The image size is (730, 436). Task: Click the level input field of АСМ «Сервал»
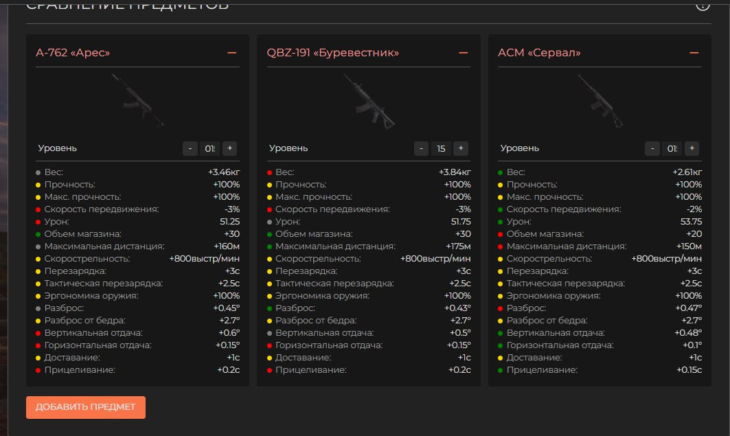672,148
